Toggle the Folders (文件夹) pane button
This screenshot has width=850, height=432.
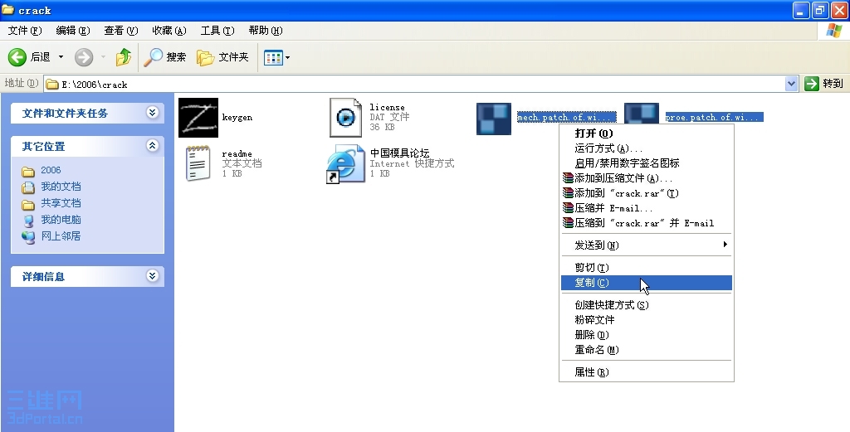pos(222,57)
